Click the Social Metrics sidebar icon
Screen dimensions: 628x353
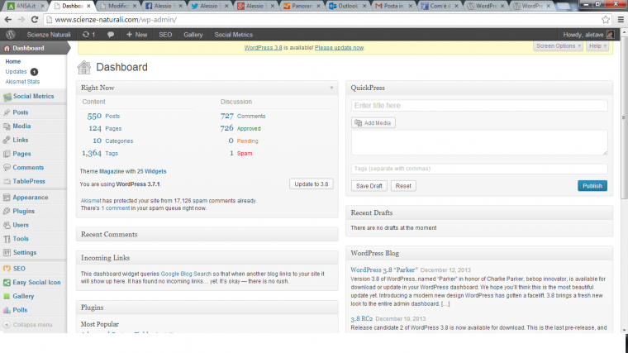click(x=7, y=97)
